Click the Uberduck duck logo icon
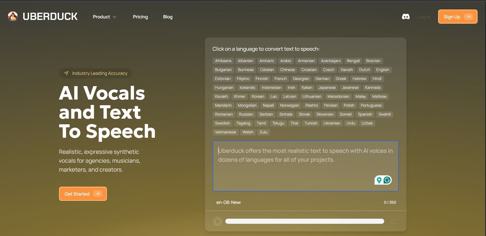The width and height of the screenshot is (486, 236). coord(13,16)
